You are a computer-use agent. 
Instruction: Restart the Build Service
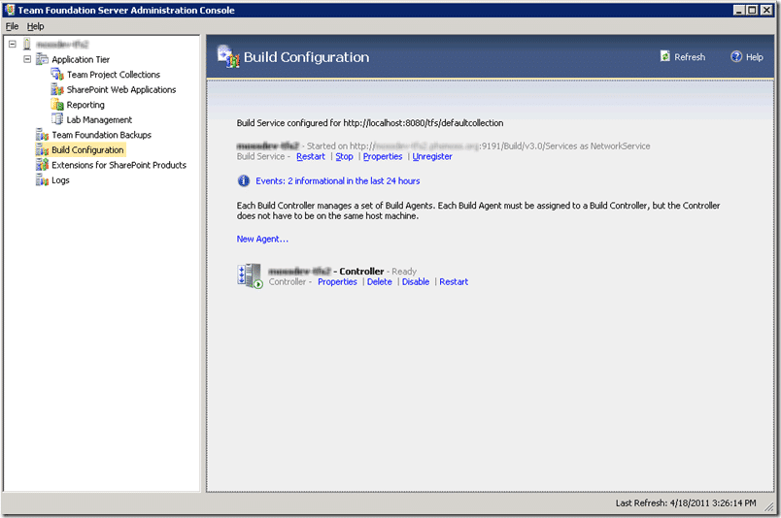[x=311, y=157]
